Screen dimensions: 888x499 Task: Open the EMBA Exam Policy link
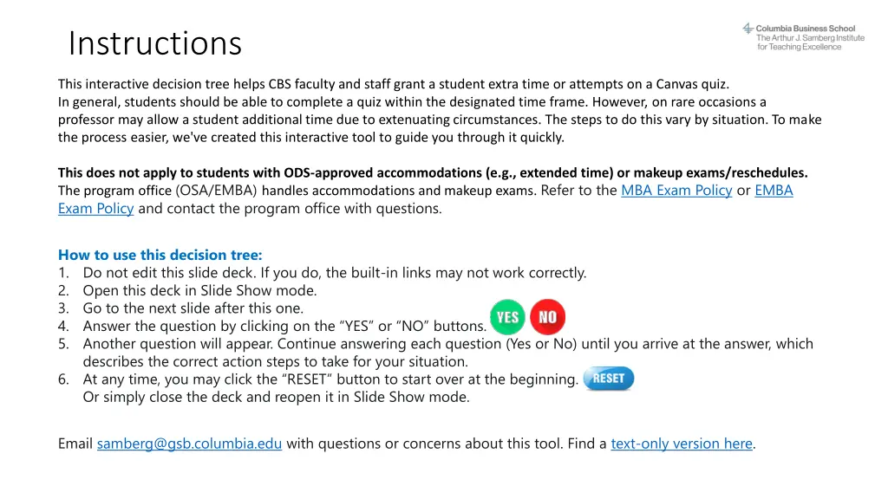pyautogui.click(x=774, y=191)
